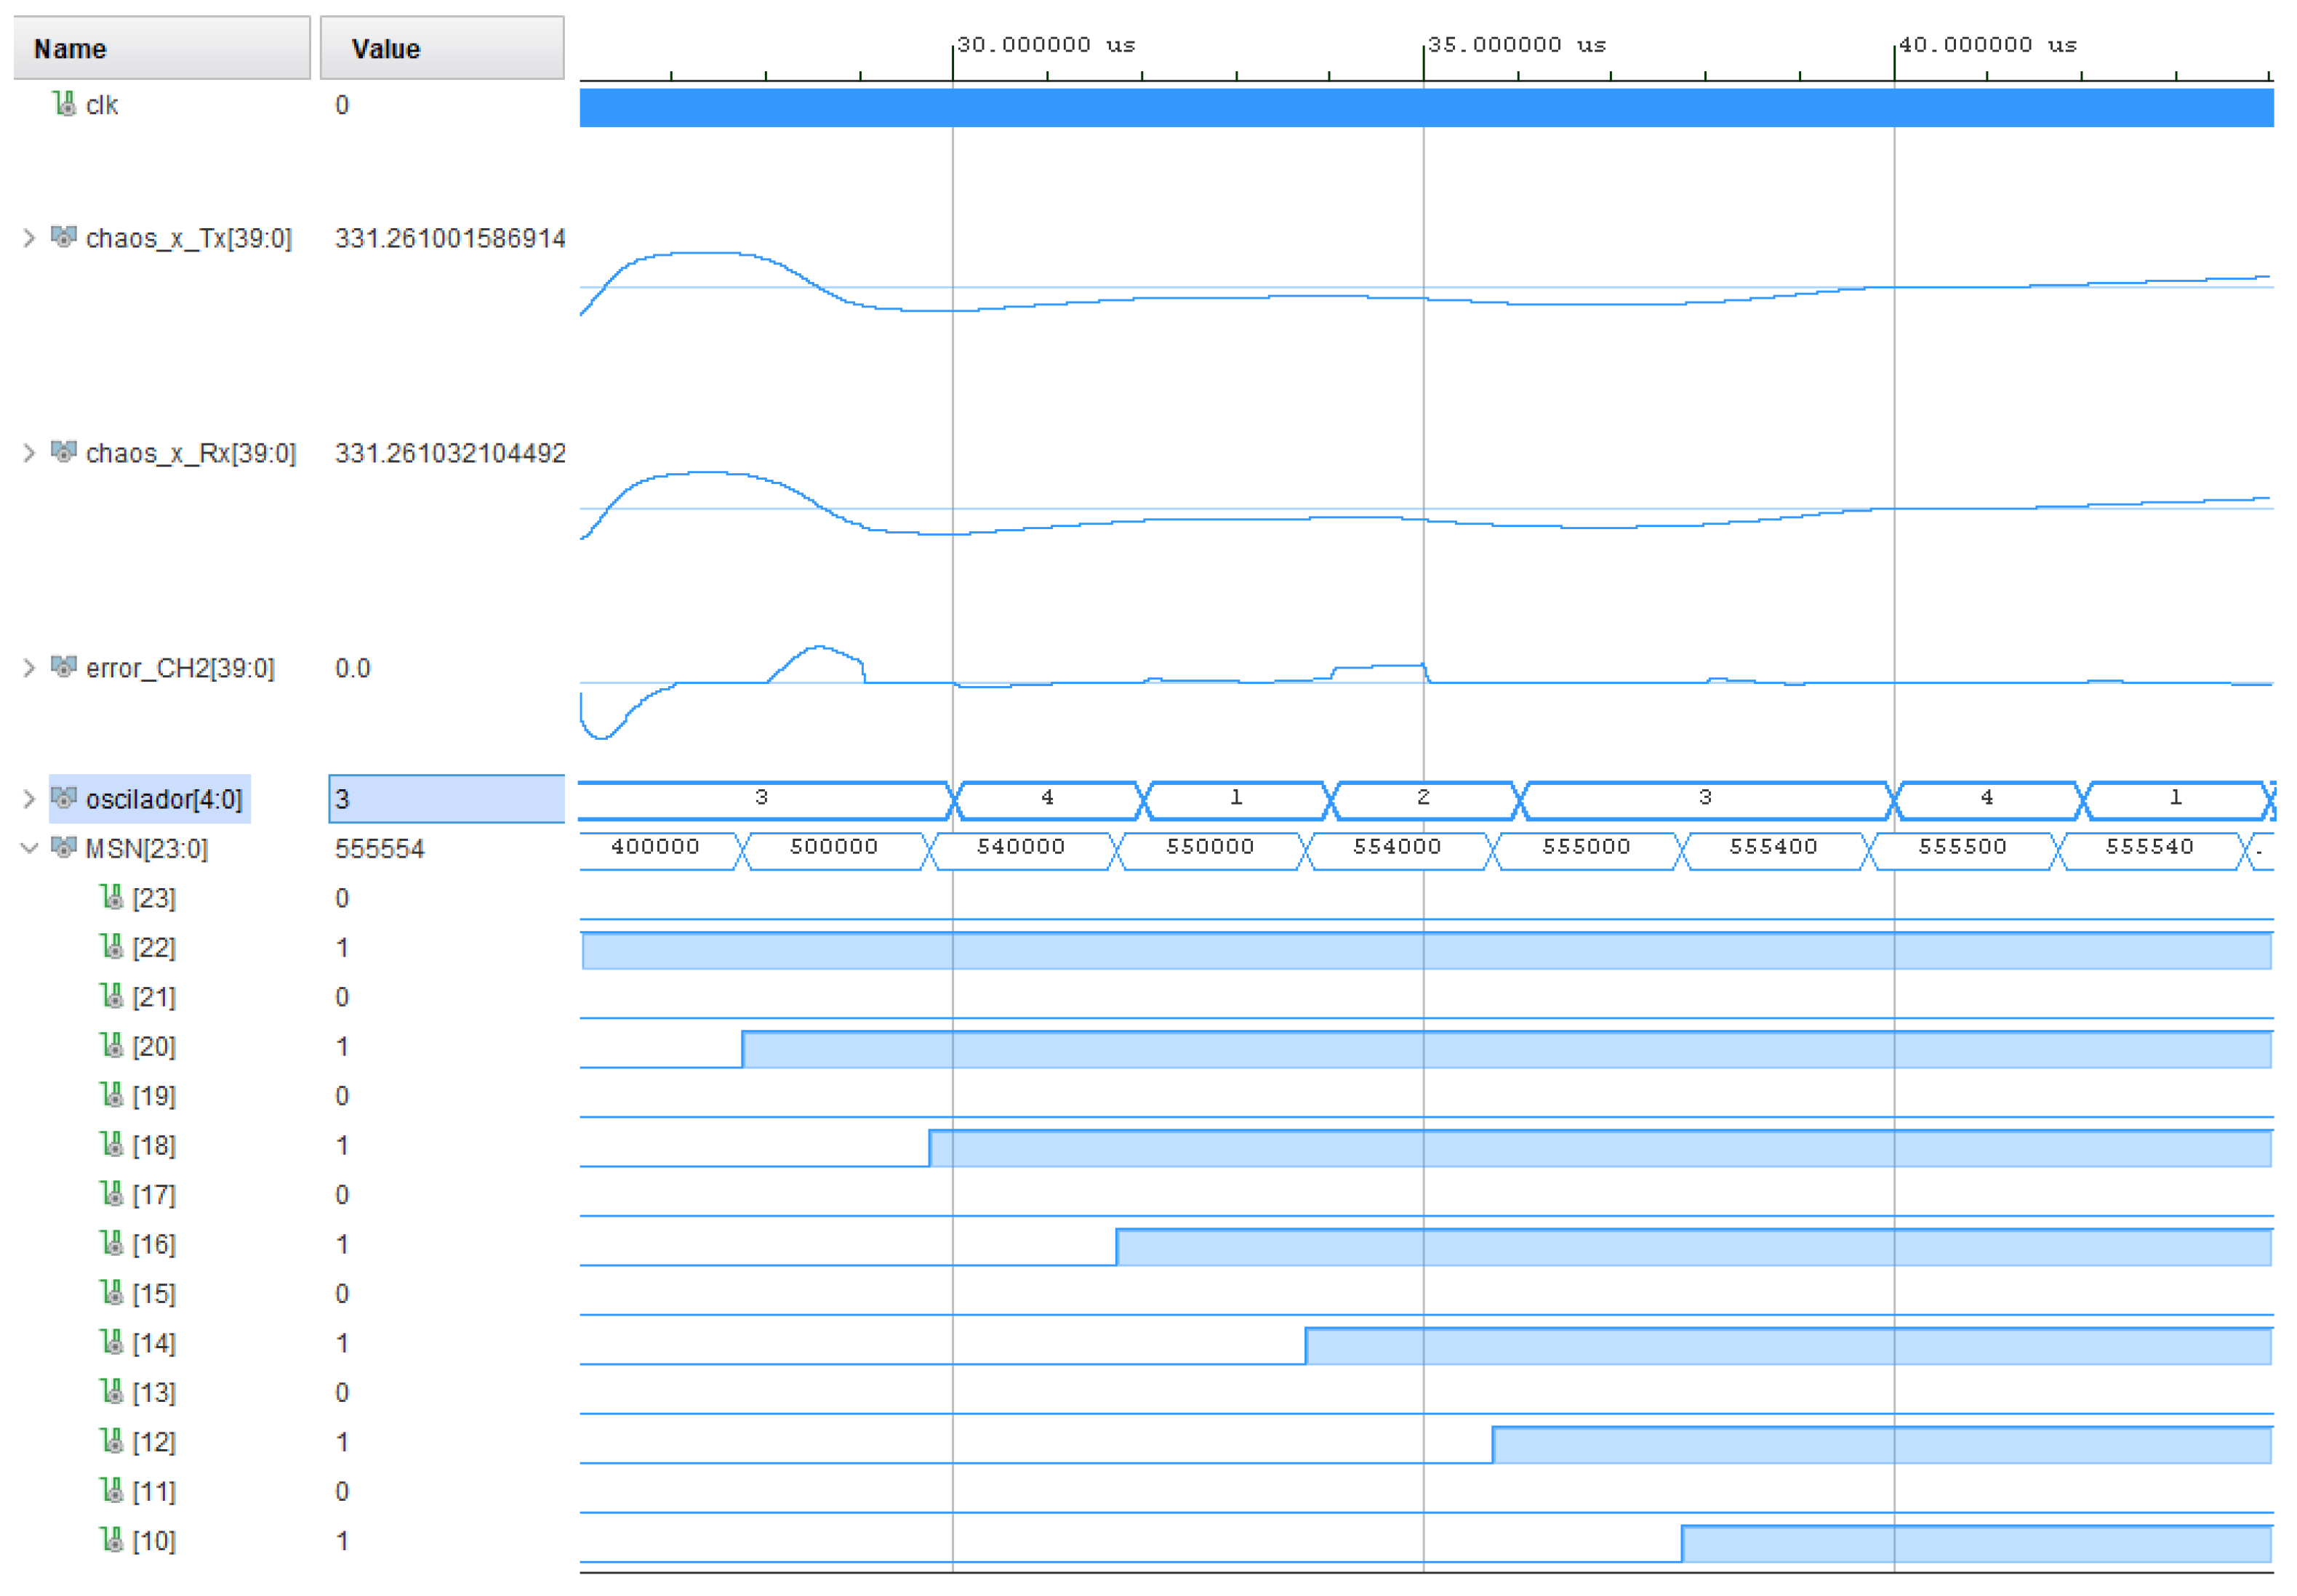Click the error_CH2 bus icon
This screenshot has width=2297, height=1596.
(x=64, y=667)
